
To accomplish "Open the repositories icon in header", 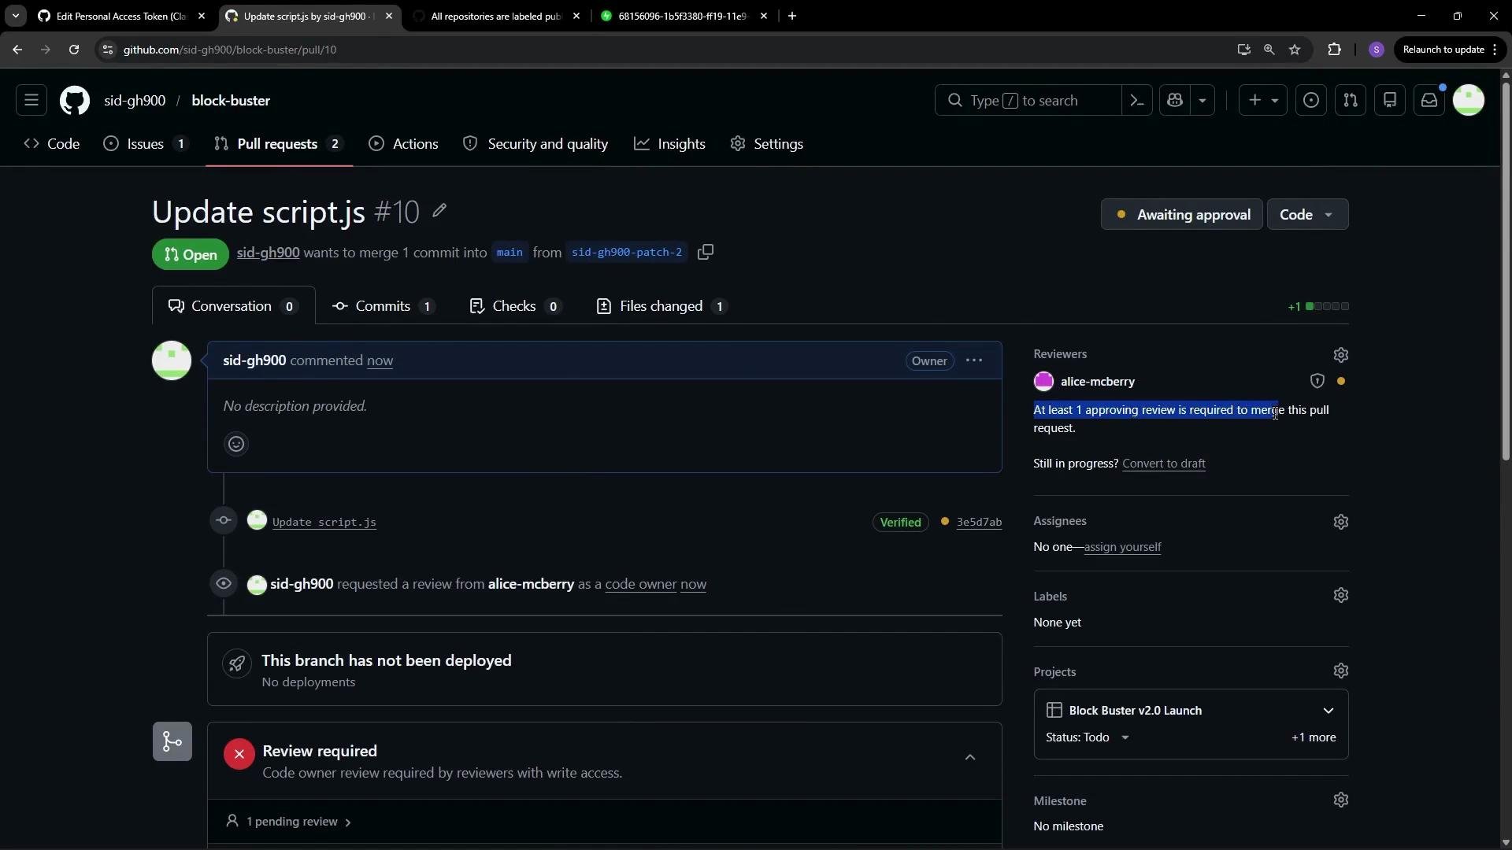I will [x=1390, y=100].
